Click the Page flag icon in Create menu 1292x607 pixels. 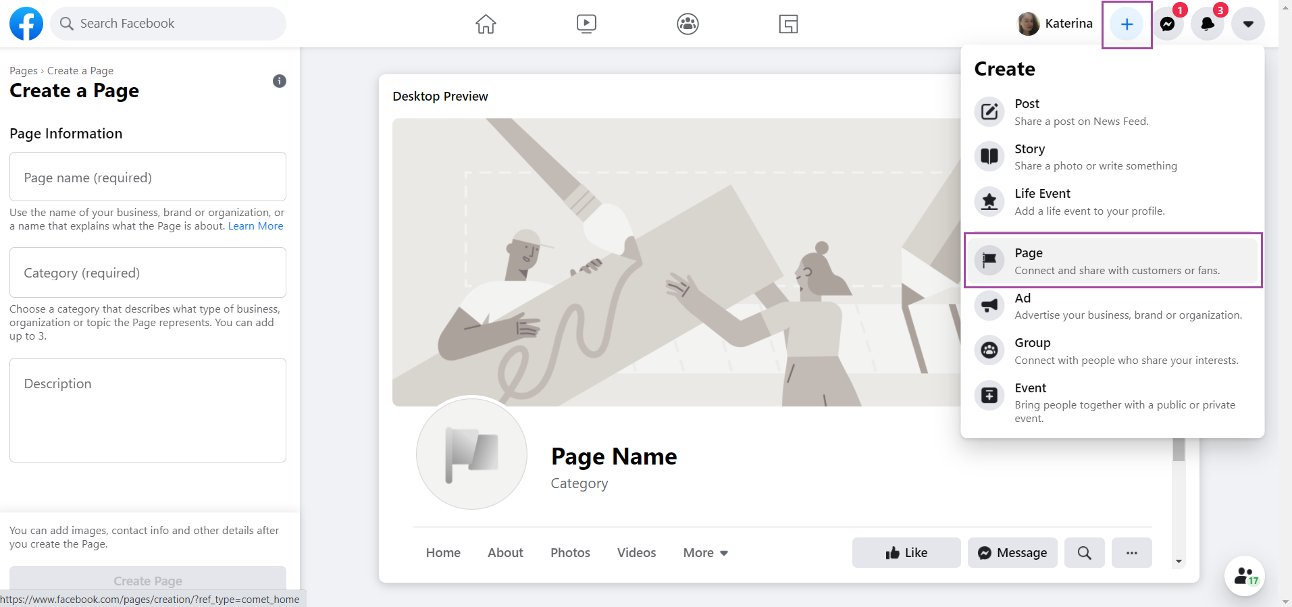[989, 260]
